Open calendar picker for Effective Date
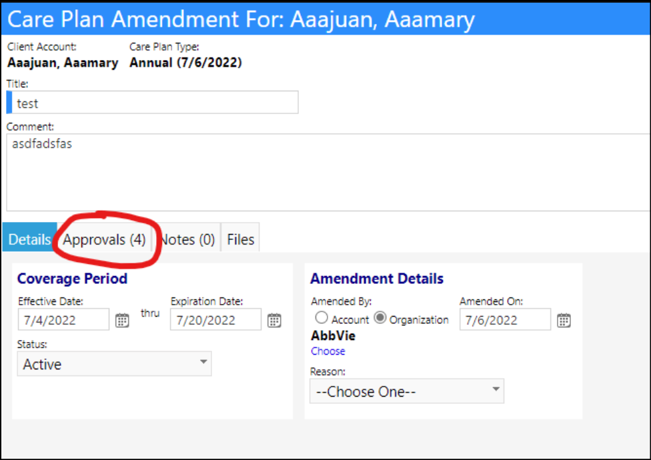This screenshot has width=651, height=460. pos(122,320)
